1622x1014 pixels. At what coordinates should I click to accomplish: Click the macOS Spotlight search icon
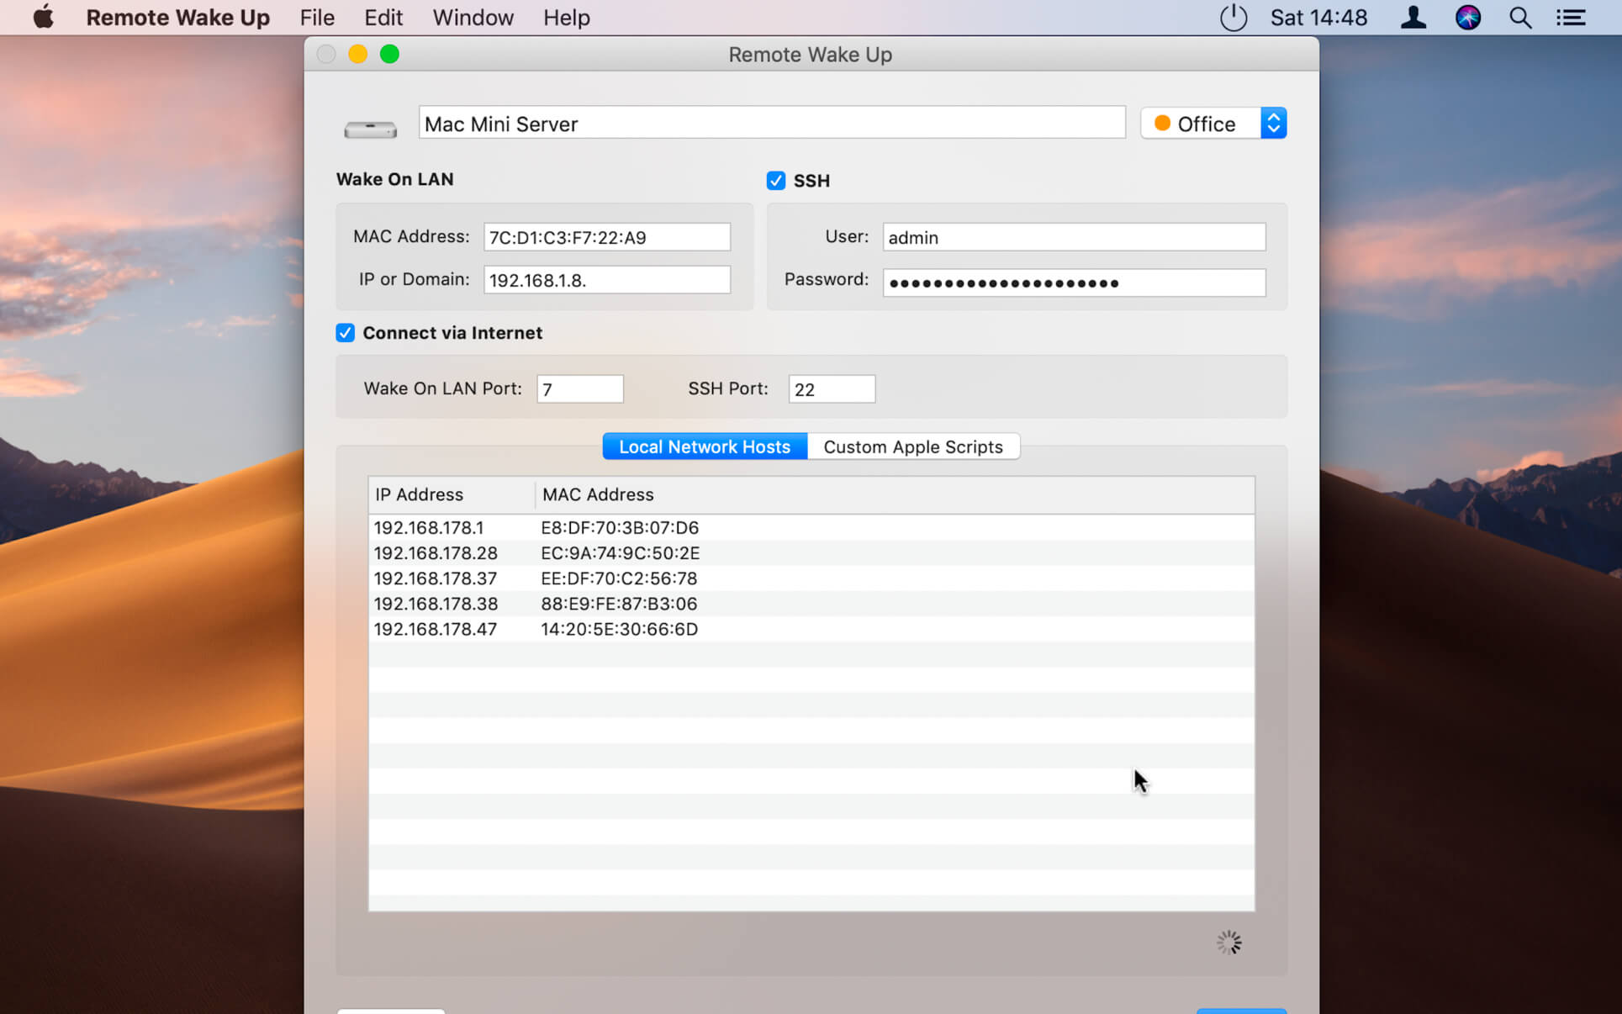tap(1522, 18)
